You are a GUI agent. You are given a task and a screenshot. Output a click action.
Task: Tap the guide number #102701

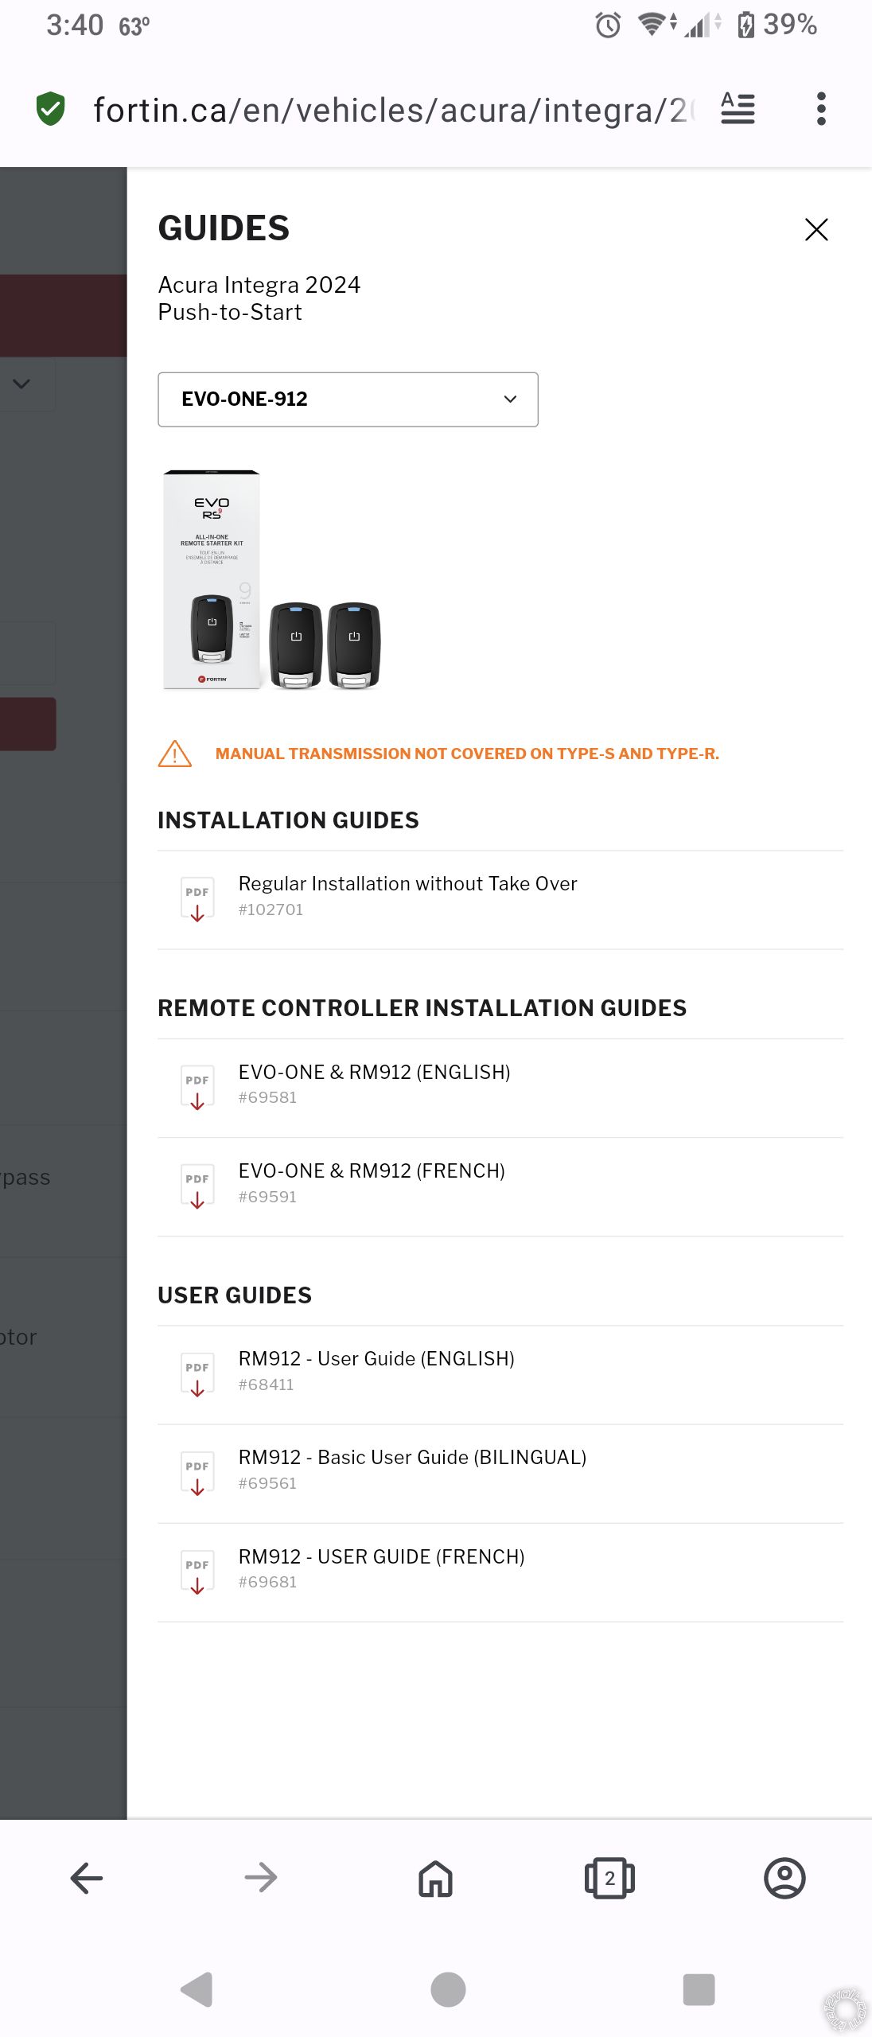(271, 909)
